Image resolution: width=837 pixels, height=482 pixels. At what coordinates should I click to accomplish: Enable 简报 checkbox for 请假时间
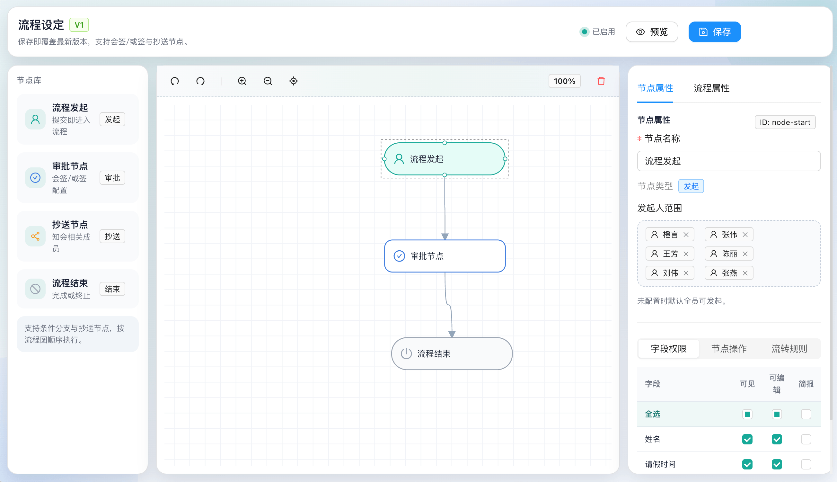[x=806, y=464]
